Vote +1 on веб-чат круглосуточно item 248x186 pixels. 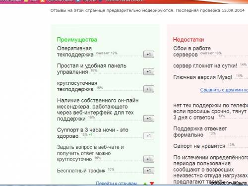click(x=149, y=159)
